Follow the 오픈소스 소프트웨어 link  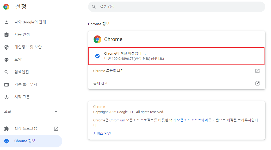click(192, 120)
